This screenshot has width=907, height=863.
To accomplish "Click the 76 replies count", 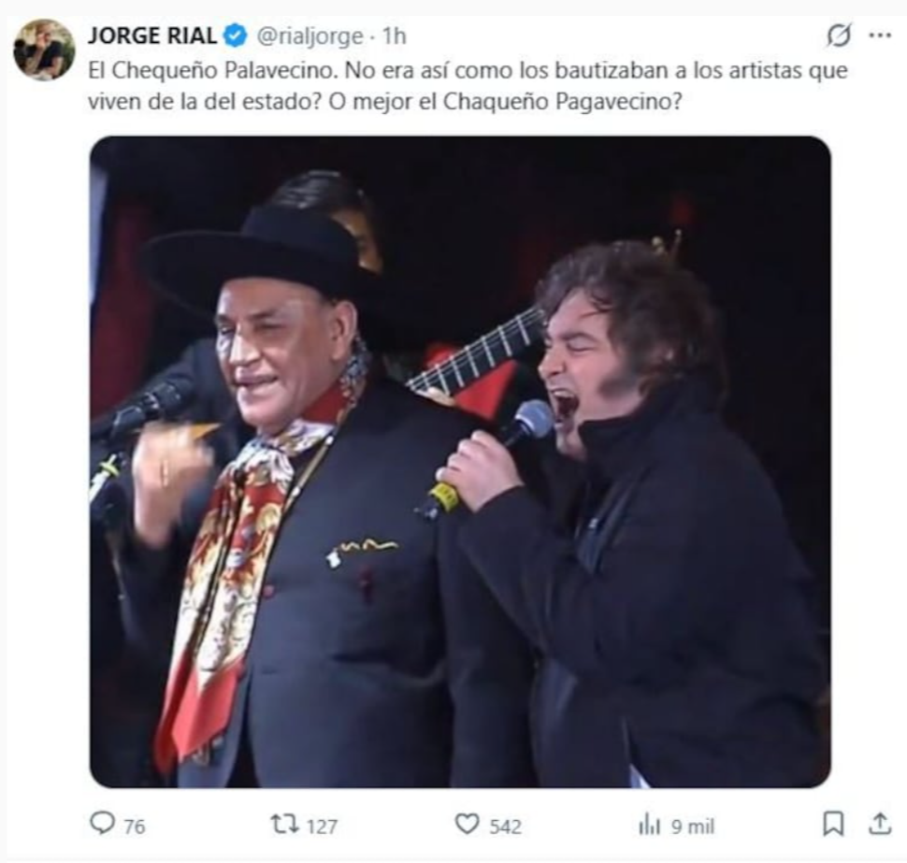I will point(135,826).
